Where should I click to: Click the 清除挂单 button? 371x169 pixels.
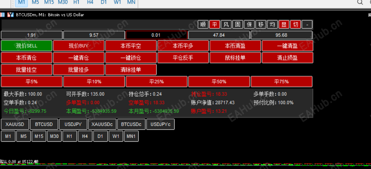[x=131, y=70]
